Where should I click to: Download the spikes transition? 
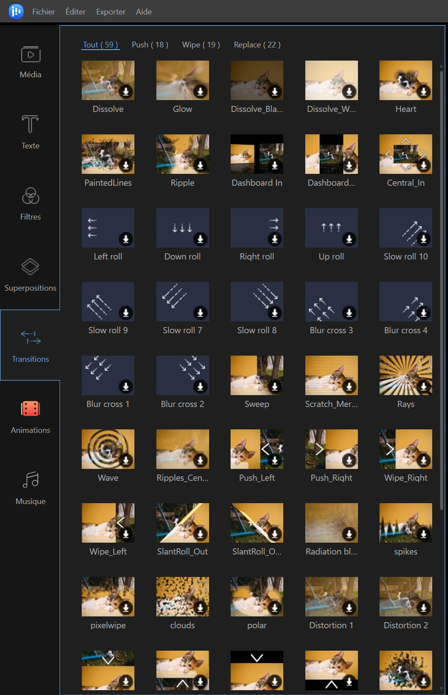click(424, 534)
